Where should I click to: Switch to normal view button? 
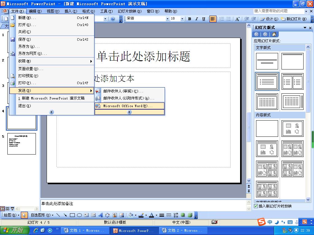click(2, 209)
